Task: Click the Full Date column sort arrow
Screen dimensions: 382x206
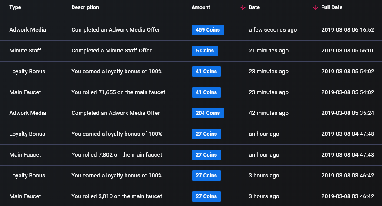Action: (x=315, y=7)
